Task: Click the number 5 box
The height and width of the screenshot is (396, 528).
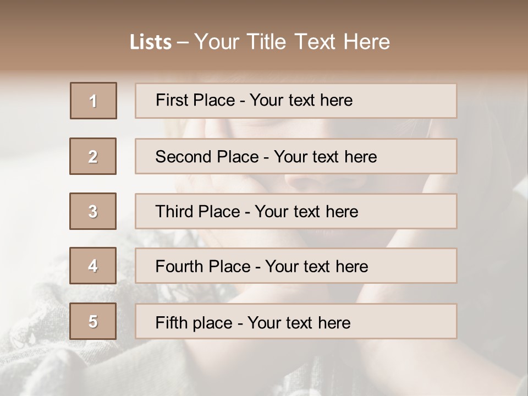Action: pyautogui.click(x=93, y=321)
